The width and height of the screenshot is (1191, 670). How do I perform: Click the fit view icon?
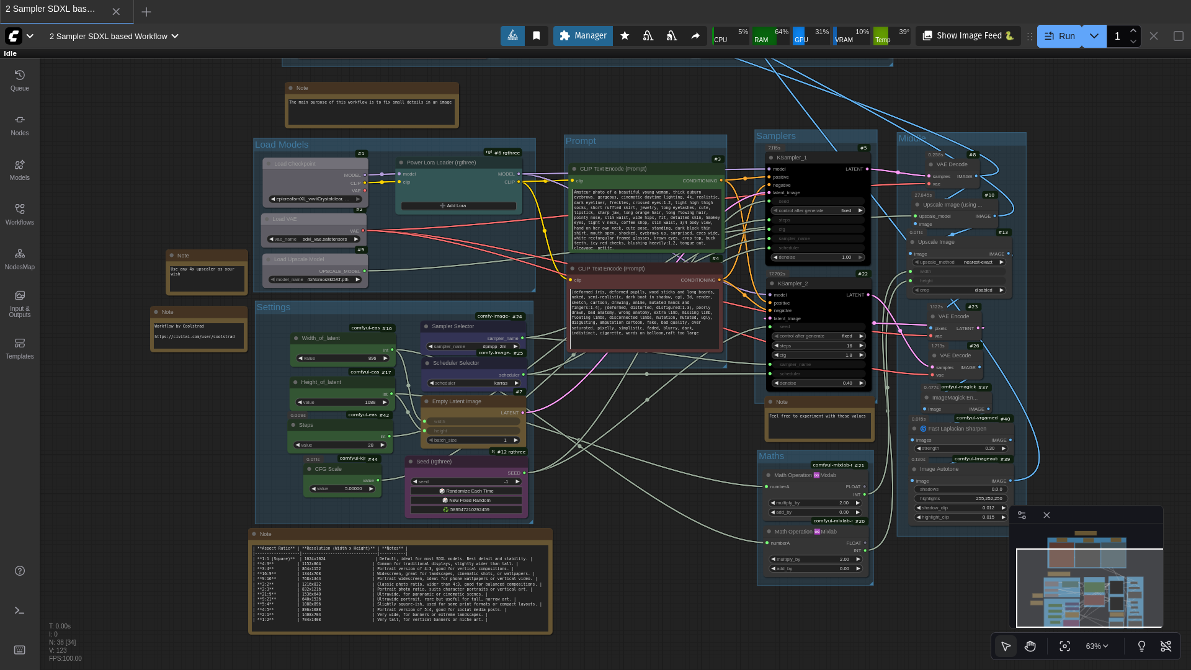[x=1064, y=646]
